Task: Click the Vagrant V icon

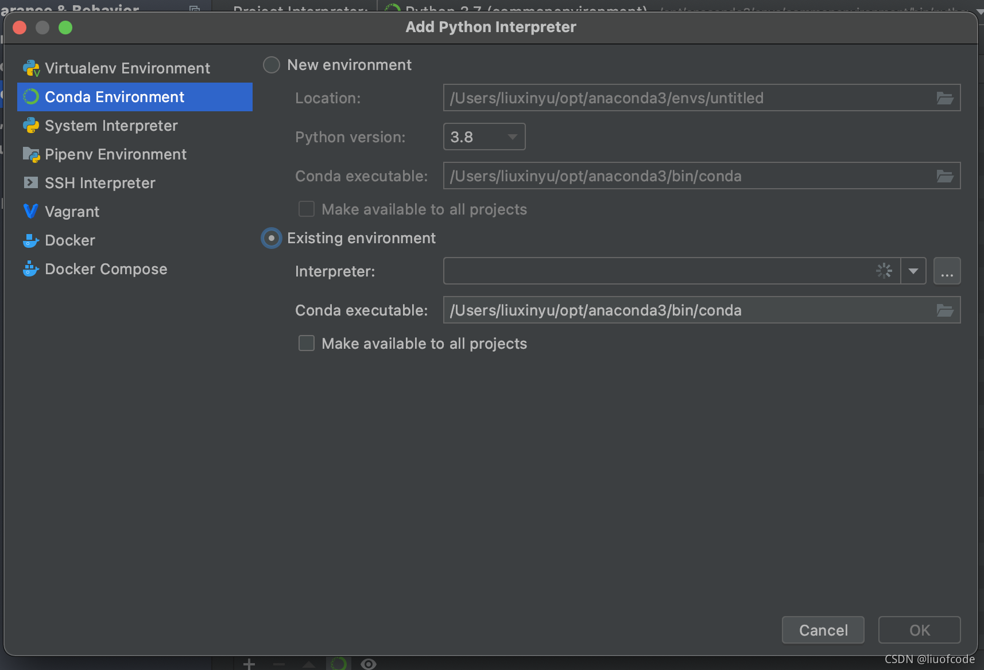Action: click(31, 211)
